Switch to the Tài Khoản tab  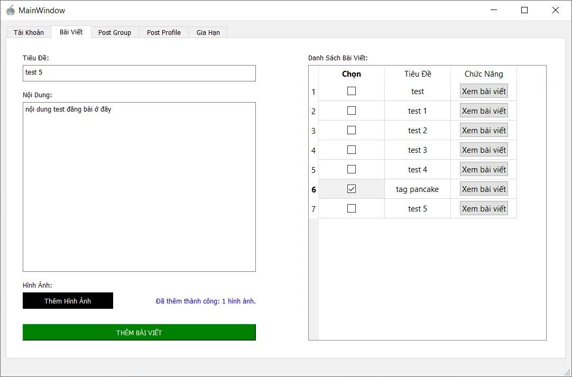(x=29, y=32)
